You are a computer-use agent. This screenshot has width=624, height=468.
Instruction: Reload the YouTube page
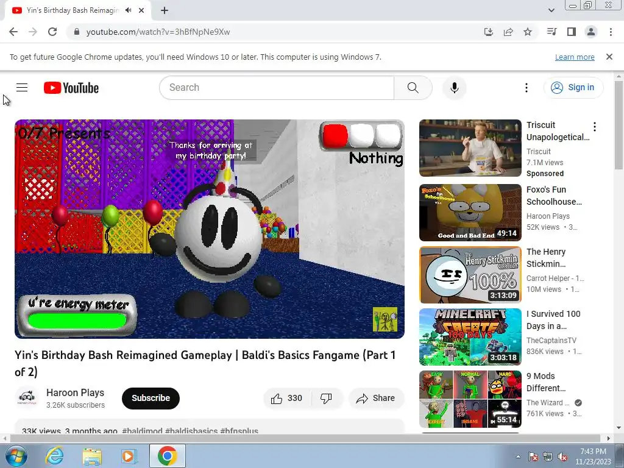click(52, 32)
